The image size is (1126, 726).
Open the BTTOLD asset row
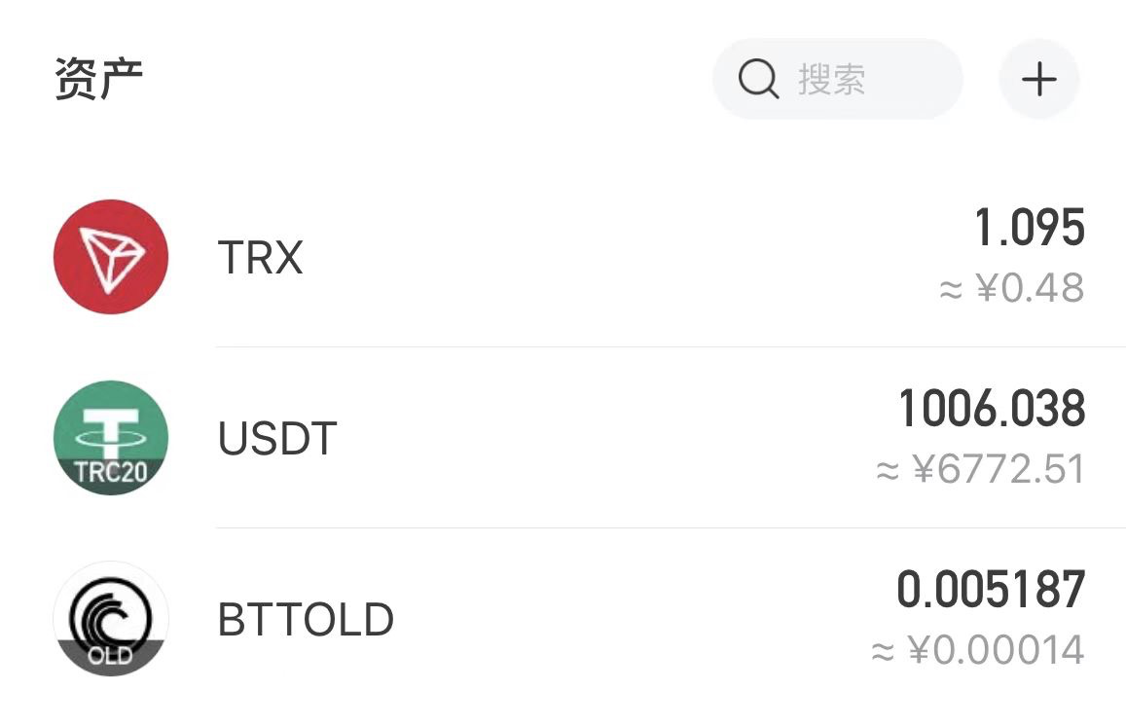[563, 619]
